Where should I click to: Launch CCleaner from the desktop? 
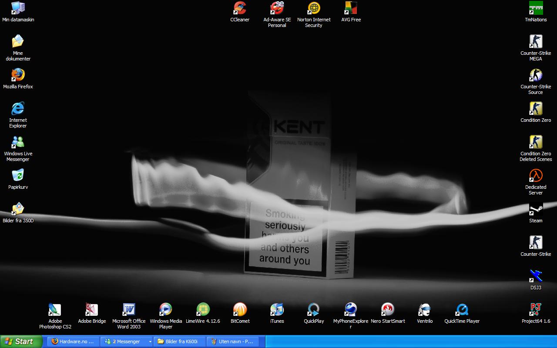(x=240, y=8)
